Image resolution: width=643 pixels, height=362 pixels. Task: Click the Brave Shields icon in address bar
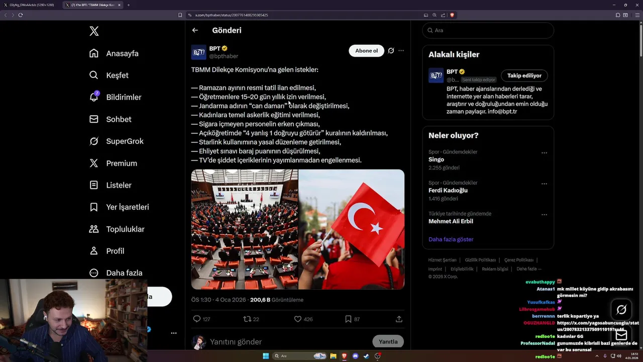tap(452, 15)
